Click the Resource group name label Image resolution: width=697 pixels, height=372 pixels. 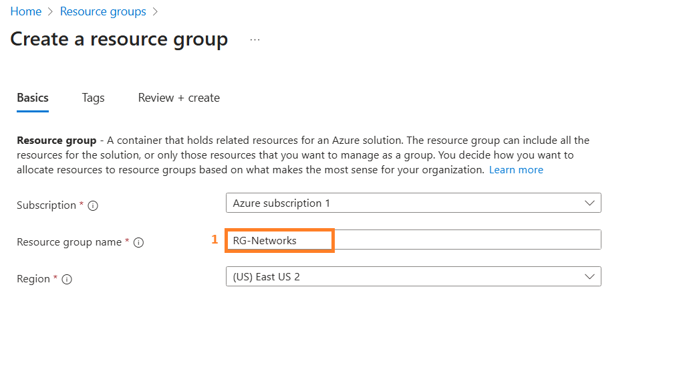(x=69, y=242)
